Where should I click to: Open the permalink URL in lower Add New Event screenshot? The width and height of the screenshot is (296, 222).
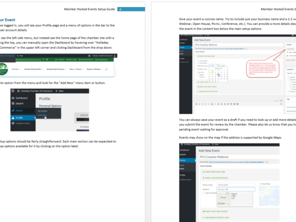click(x=236, y=162)
